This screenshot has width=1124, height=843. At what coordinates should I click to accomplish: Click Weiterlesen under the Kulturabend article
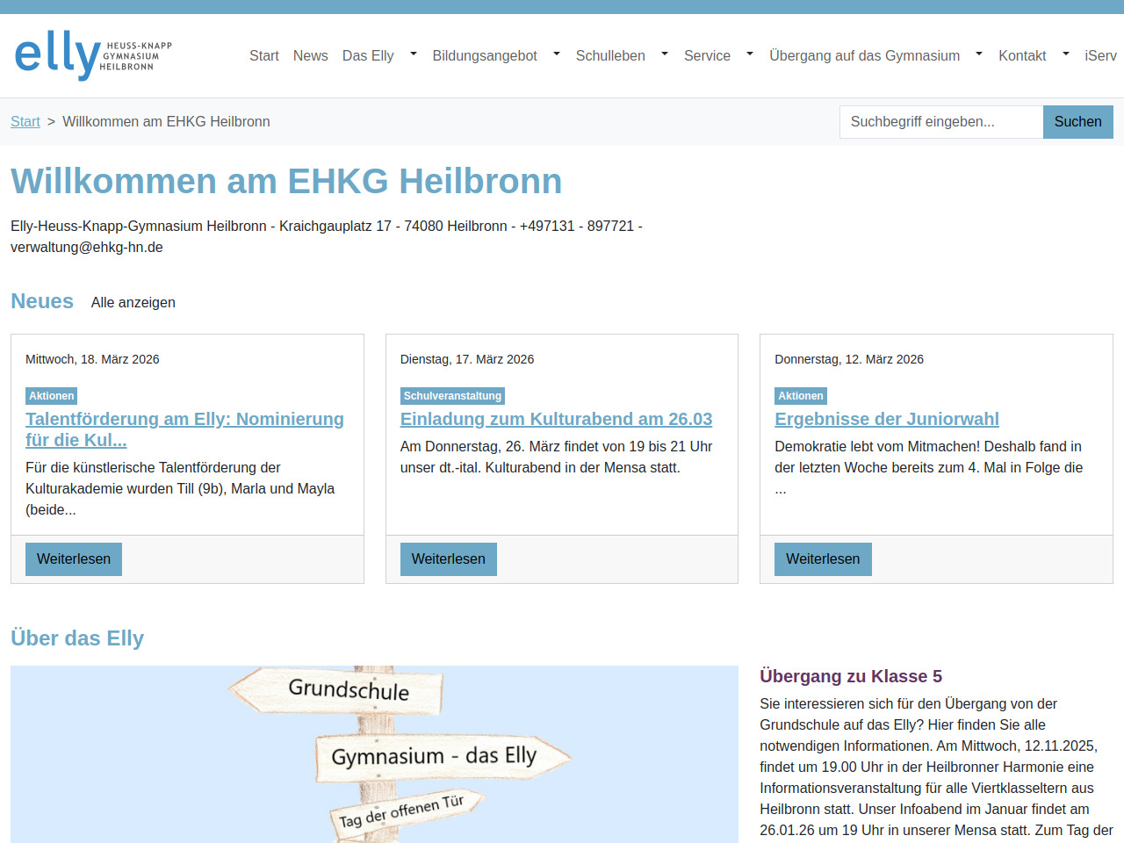click(x=448, y=559)
